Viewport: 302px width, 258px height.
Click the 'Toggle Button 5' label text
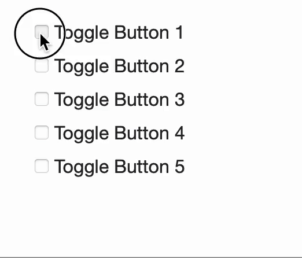coord(119,167)
